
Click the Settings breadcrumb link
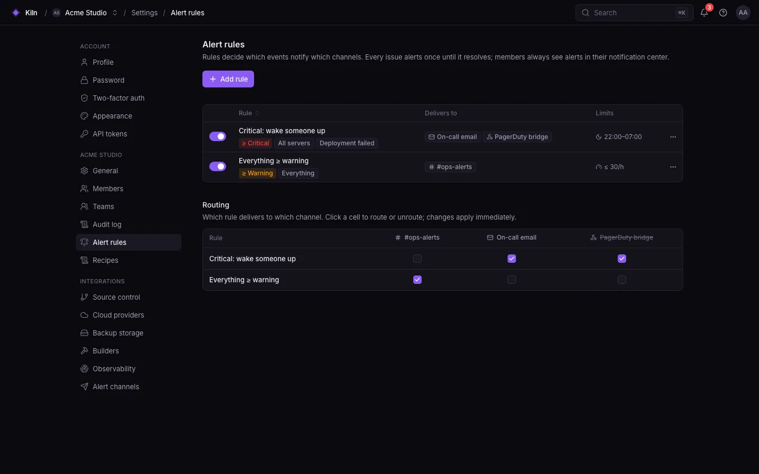tap(144, 13)
